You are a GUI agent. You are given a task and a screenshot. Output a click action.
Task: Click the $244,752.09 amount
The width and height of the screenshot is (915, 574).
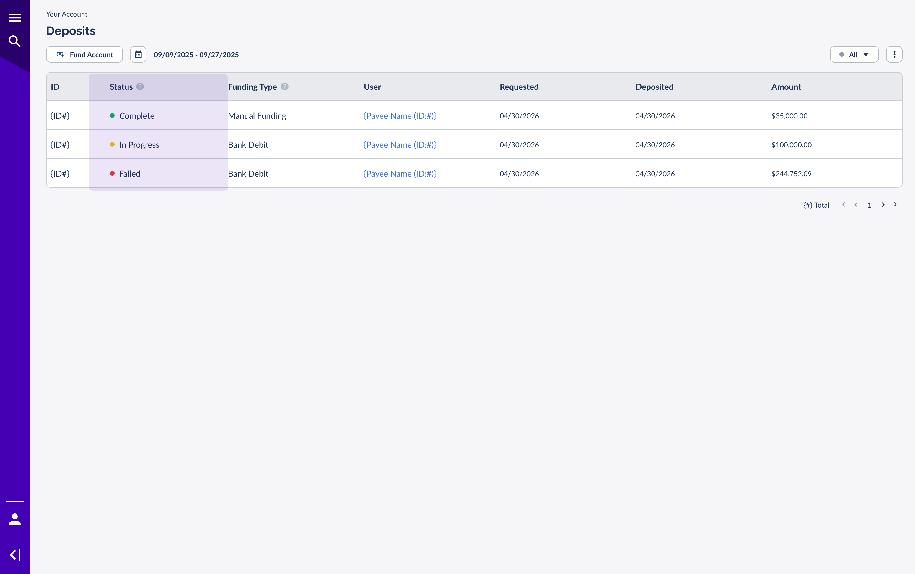click(791, 174)
